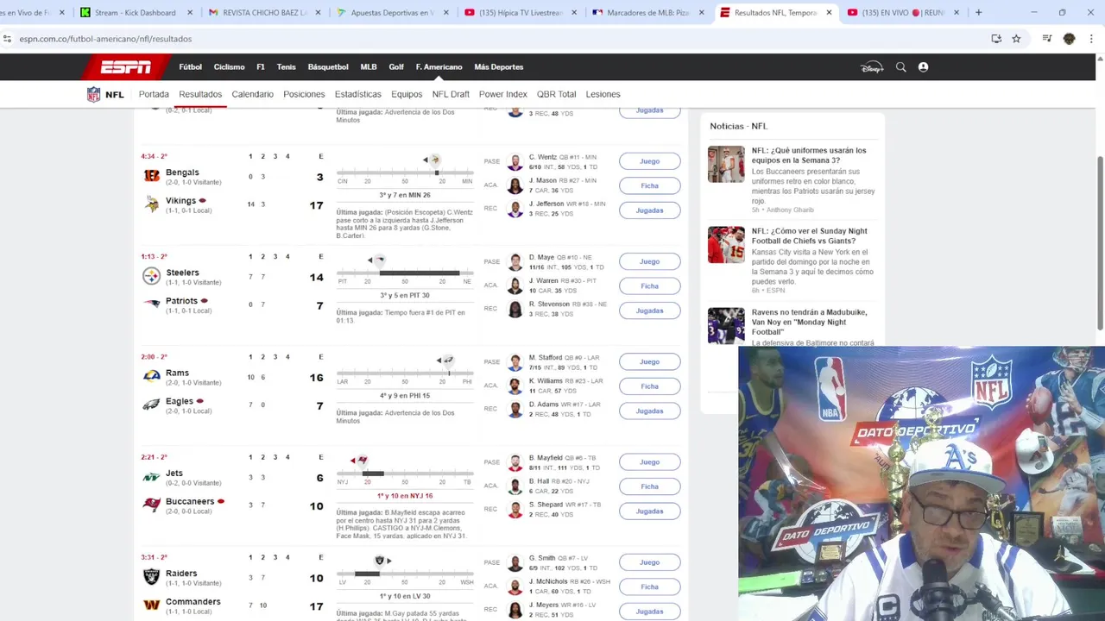Viewport: 1105px width, 621px height.
Task: Click B. Mayfield player headshot
Action: [x=515, y=462]
